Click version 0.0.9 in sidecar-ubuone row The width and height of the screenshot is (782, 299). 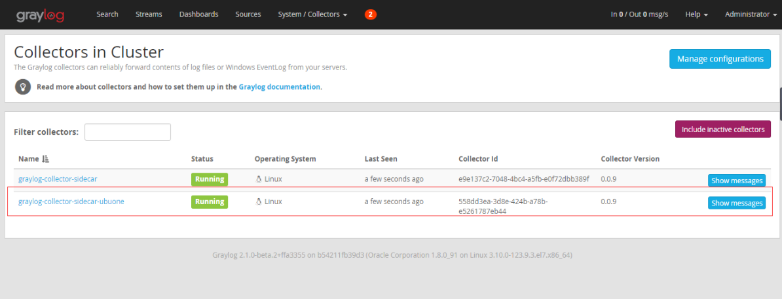click(x=609, y=202)
